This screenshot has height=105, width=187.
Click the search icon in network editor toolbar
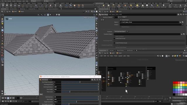[x=184, y=56]
